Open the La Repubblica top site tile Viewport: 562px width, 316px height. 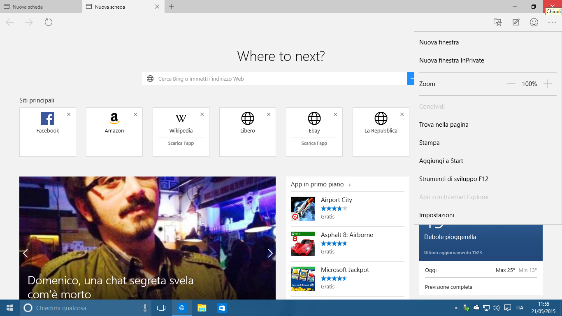(x=381, y=132)
